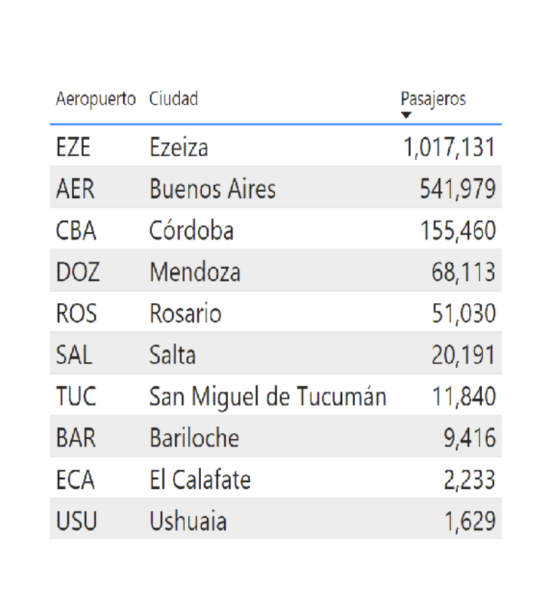
Task: Select the DOZ airport code cell
Action: tap(78, 272)
